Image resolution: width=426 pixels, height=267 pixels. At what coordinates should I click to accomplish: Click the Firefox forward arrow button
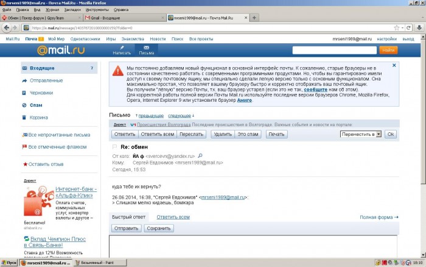15,28
